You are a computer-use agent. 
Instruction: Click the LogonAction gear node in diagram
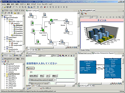click(43, 30)
